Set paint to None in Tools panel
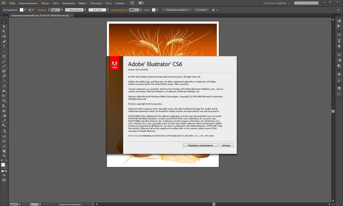Screen dimensions: 343x206 point(6,171)
